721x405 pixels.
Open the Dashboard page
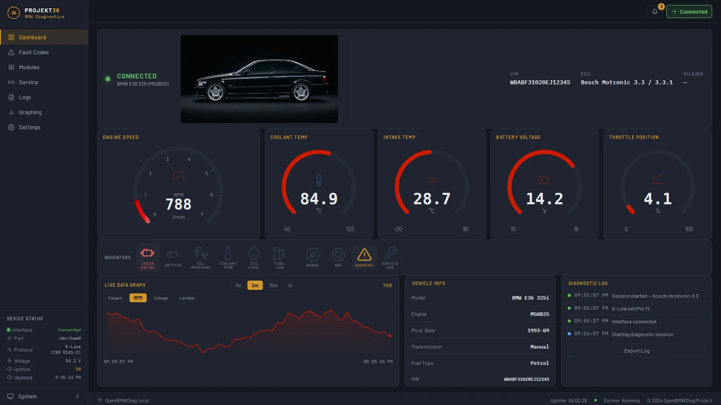tap(44, 37)
